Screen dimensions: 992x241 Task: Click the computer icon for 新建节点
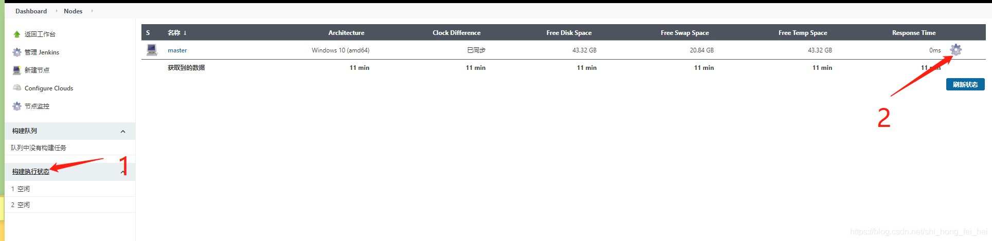pyautogui.click(x=17, y=70)
